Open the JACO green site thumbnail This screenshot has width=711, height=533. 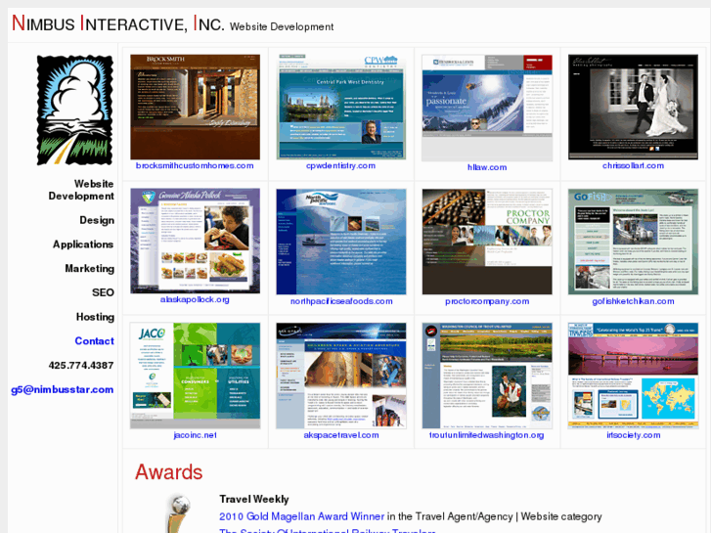coord(195,376)
